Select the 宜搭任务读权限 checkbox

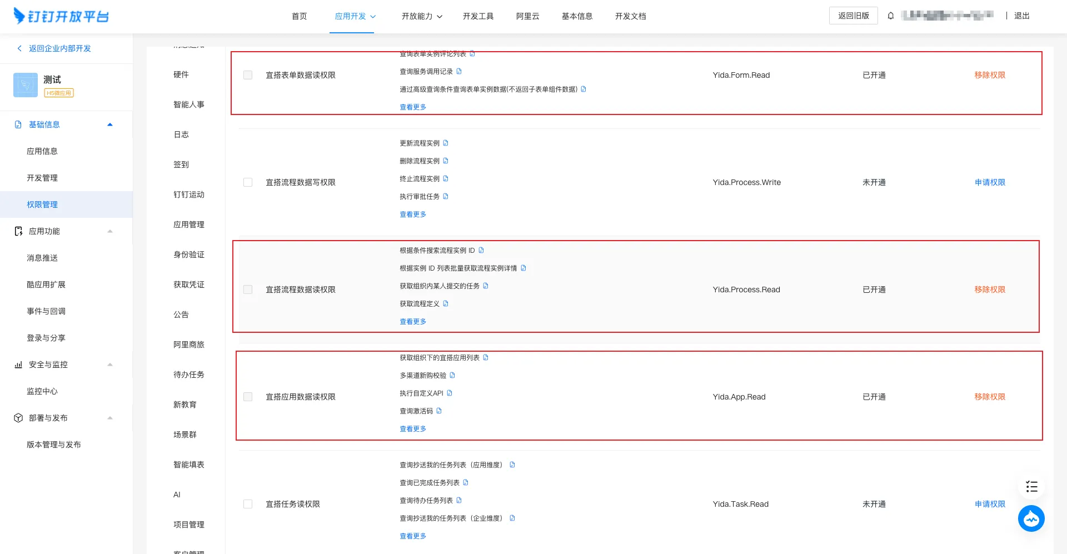tap(248, 504)
